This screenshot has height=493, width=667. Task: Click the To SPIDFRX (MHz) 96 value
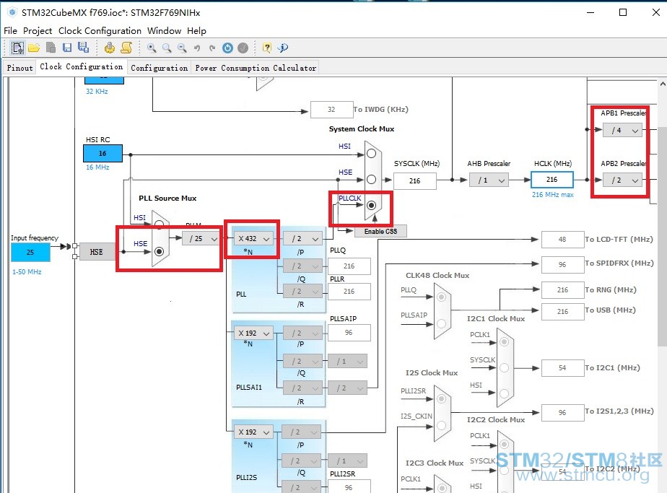[562, 265]
